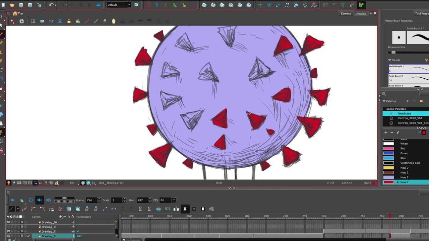Click the Undo arrow icon
Viewport: 429px width, 241px height.
coord(51,5)
